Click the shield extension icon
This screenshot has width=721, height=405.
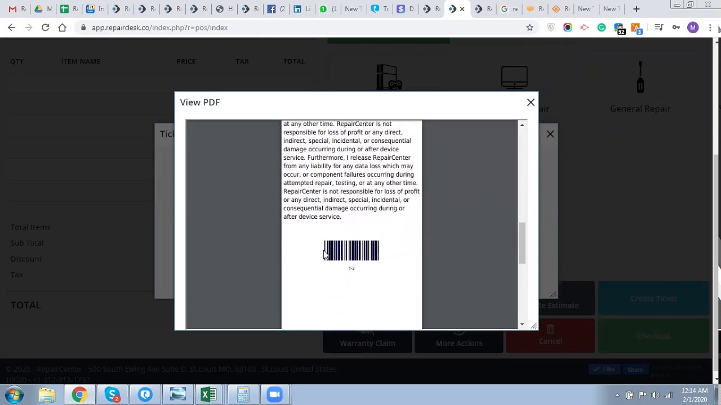tap(551, 28)
